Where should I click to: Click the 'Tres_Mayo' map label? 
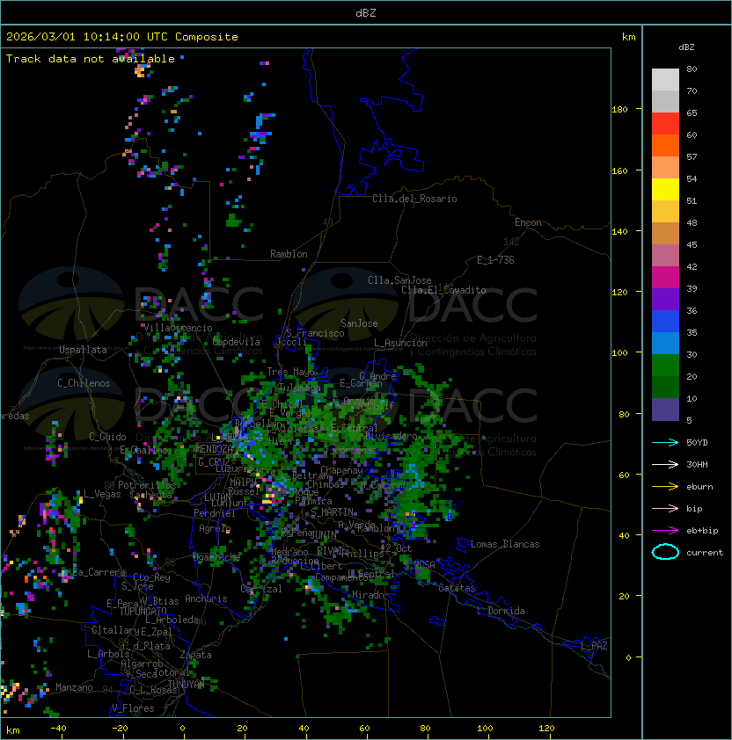coord(290,372)
